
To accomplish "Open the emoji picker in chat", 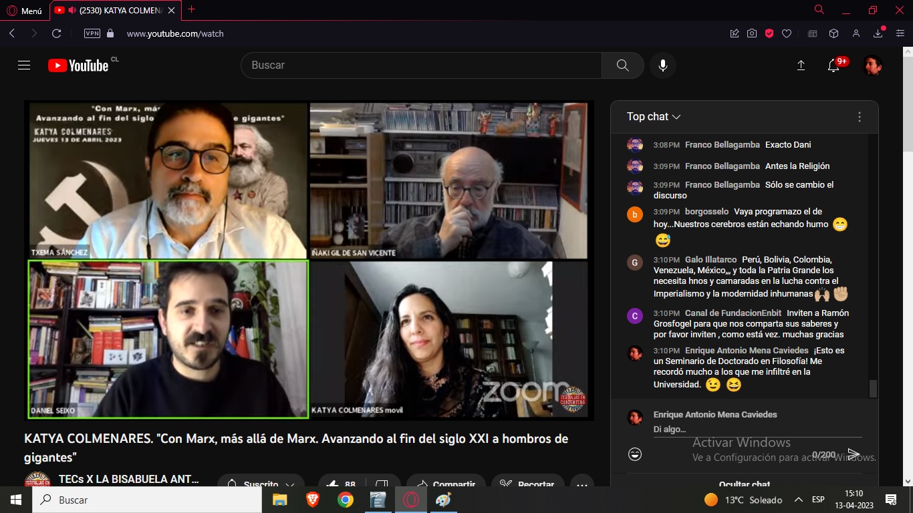I will coord(635,454).
